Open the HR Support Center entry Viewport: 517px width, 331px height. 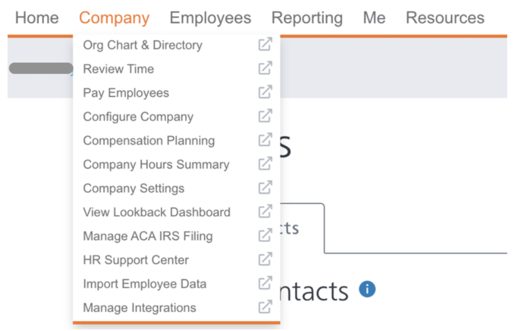pyautogui.click(x=136, y=260)
